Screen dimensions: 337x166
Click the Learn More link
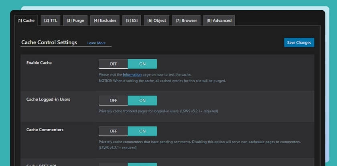pyautogui.click(x=96, y=43)
